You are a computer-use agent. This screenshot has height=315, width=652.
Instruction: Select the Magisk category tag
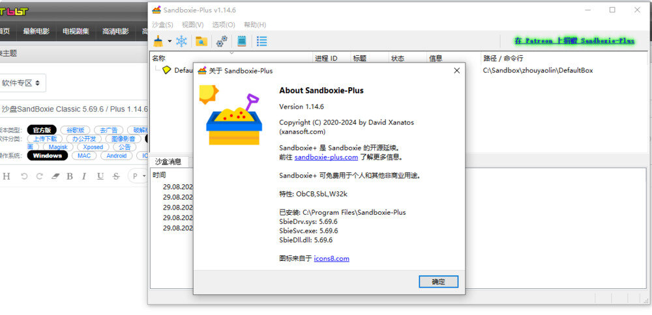(58, 147)
